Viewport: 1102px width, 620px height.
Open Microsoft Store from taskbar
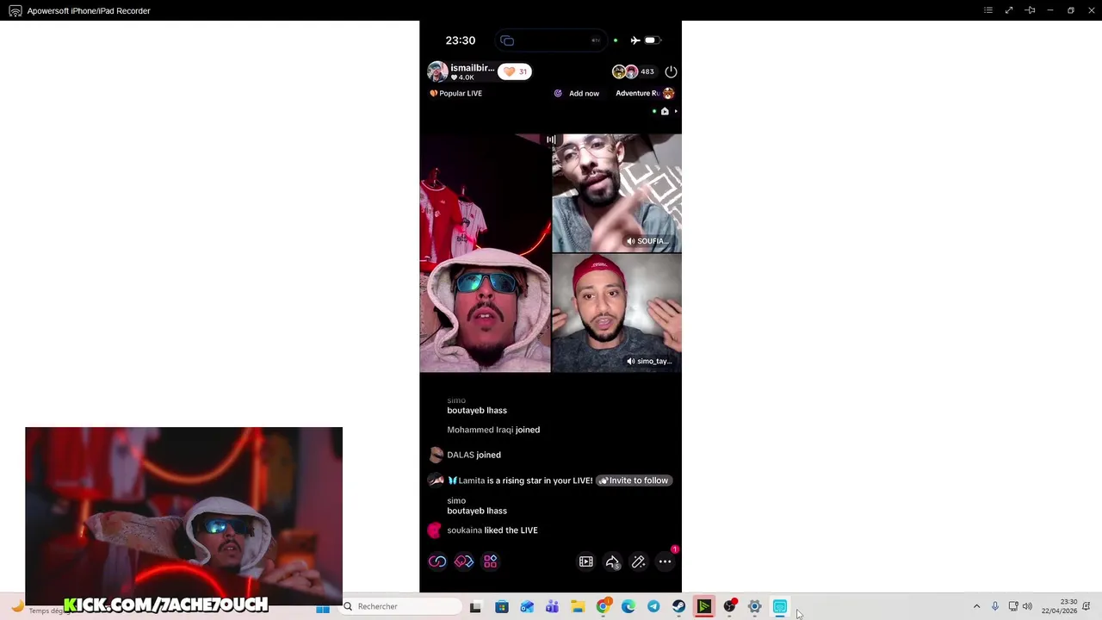pyautogui.click(x=501, y=607)
